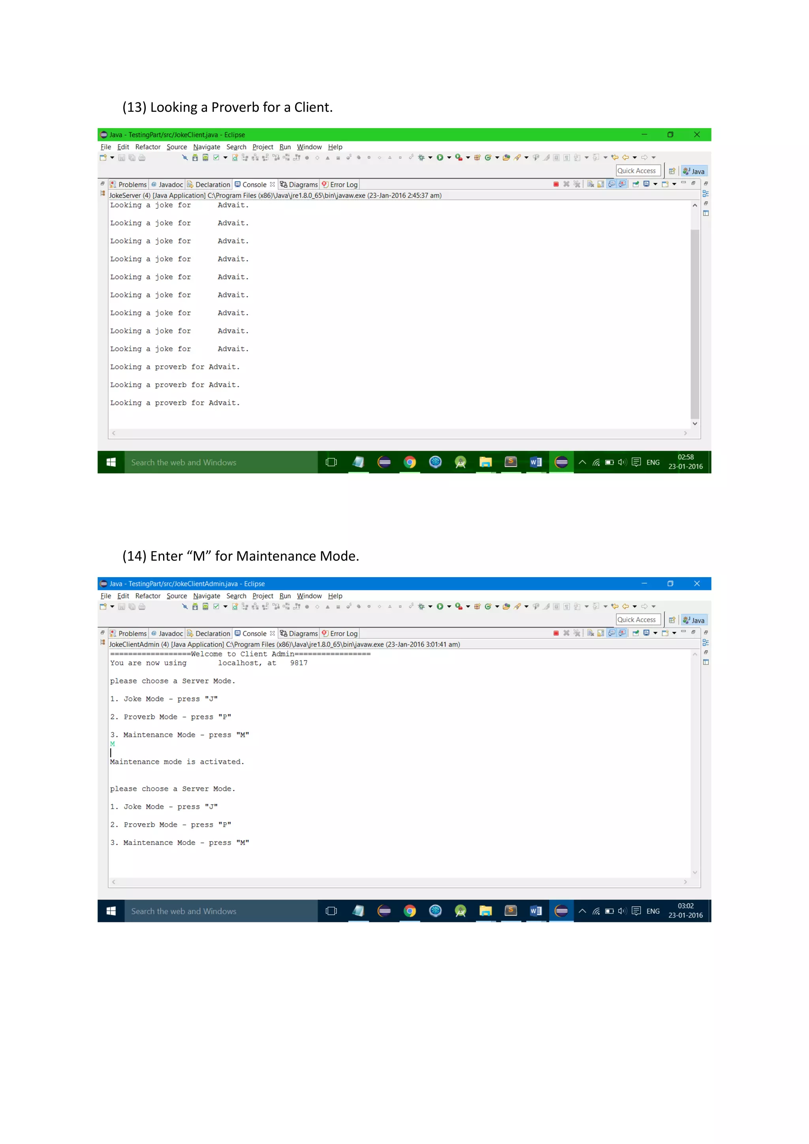Click the upper console vertical scrollbar thumb

click(695, 324)
